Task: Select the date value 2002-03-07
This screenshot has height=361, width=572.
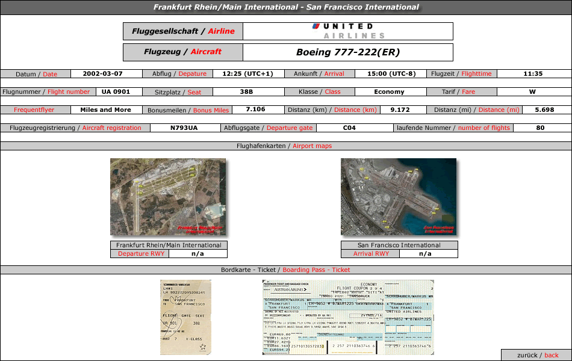Action: pos(102,73)
